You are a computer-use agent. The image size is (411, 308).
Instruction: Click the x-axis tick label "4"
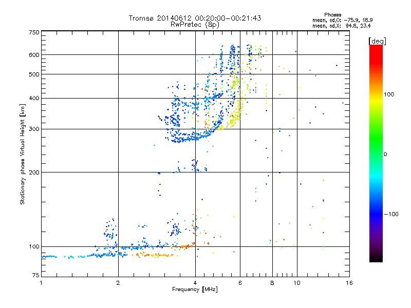coord(195,283)
